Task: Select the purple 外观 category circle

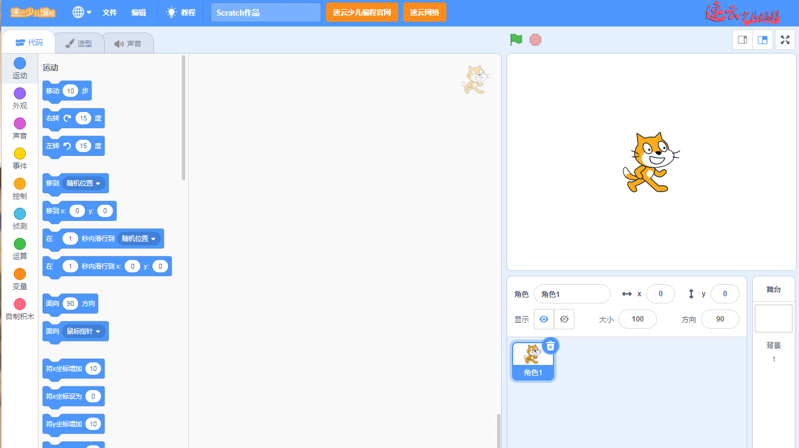Action: pyautogui.click(x=20, y=93)
